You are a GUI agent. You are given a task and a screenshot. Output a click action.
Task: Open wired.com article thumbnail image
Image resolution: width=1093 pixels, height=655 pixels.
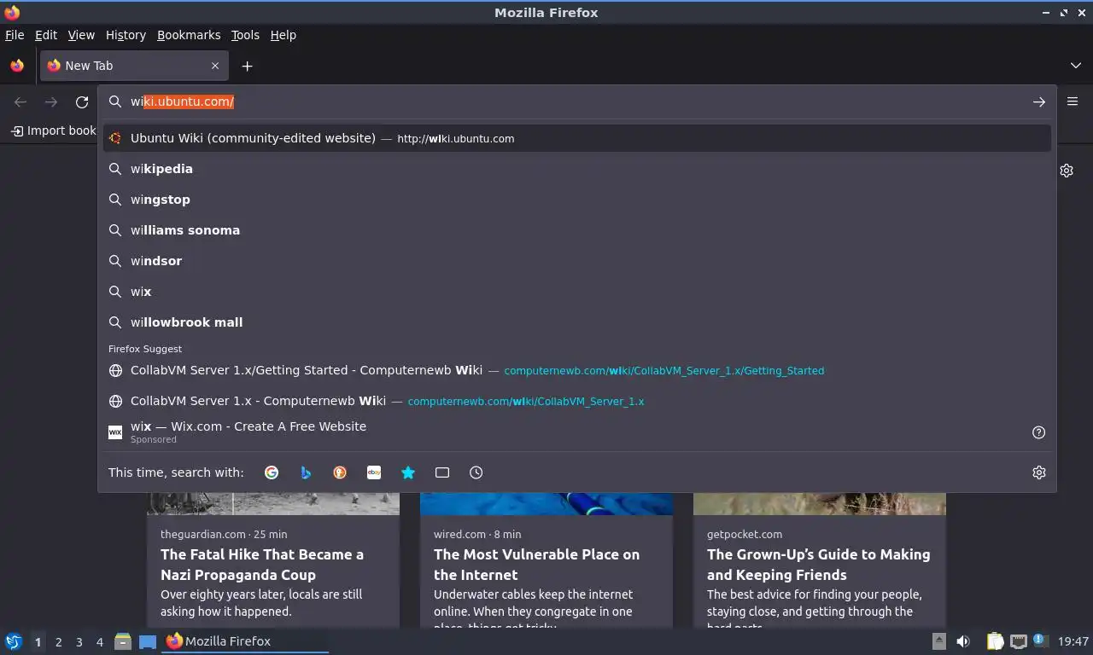tap(546, 504)
